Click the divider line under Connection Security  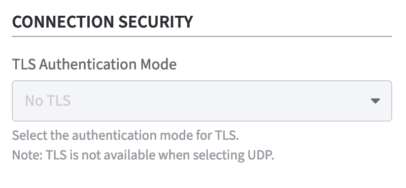point(202,36)
